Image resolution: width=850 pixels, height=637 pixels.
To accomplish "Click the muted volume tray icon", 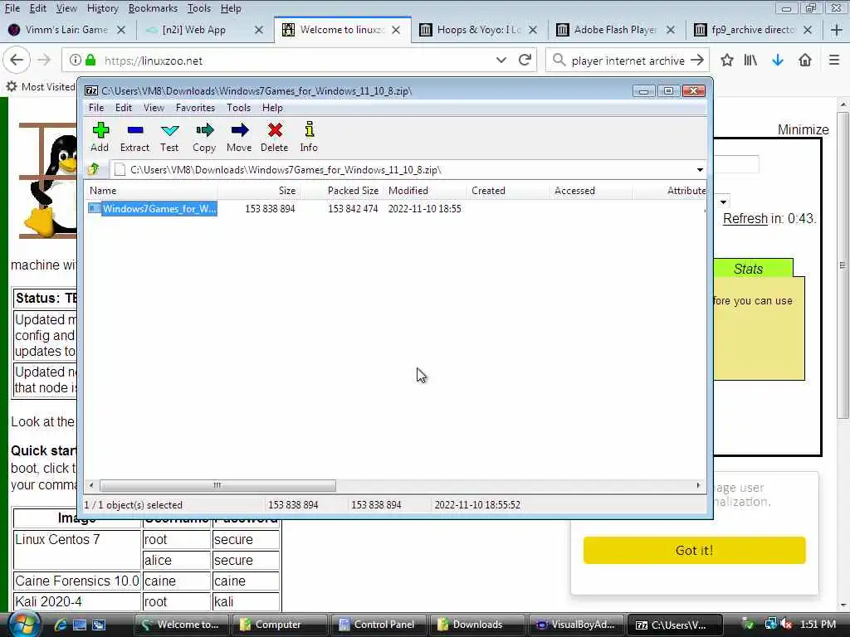I will [x=786, y=624].
